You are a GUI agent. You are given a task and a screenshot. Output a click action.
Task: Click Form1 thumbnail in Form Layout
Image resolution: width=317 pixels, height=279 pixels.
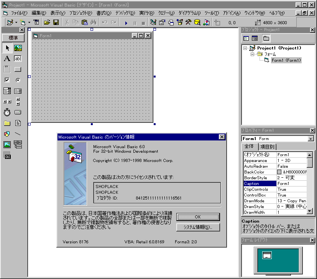(267, 255)
